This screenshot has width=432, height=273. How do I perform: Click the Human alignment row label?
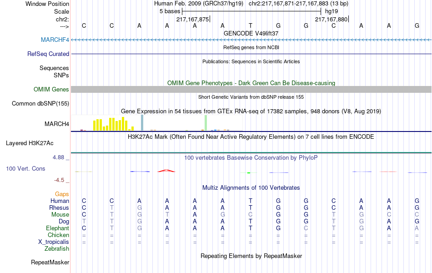point(60,201)
